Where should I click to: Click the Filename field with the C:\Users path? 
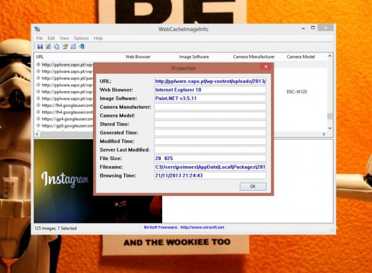210,167
